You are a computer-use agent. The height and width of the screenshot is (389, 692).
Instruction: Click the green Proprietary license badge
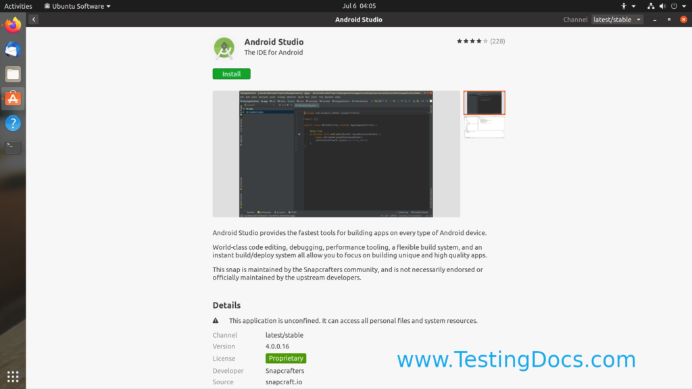[286, 358]
